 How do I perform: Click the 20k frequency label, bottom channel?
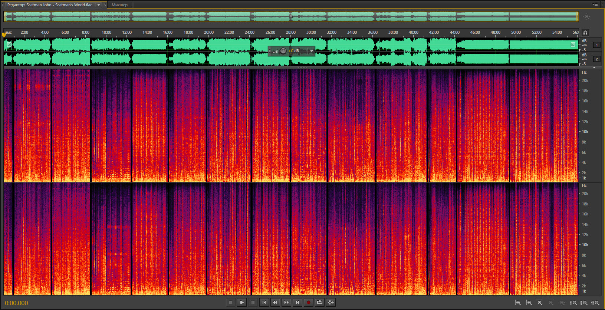(585, 194)
